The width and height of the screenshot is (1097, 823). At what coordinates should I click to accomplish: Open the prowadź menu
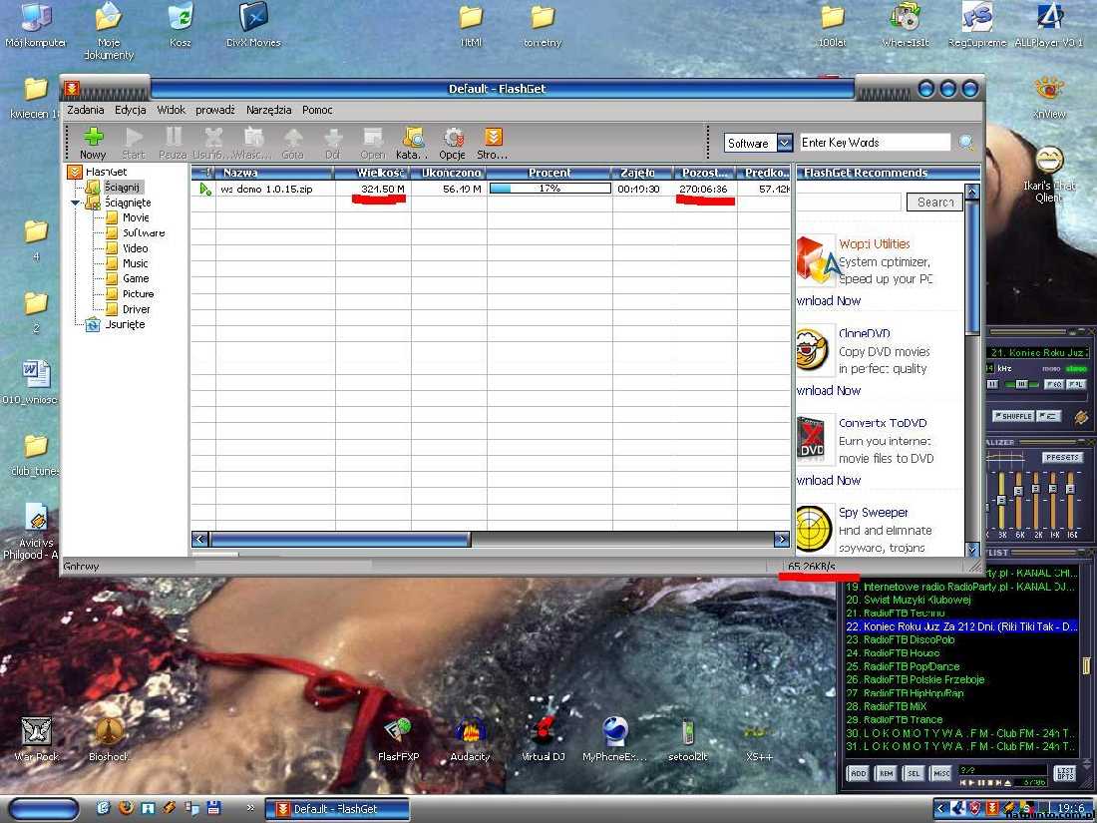tap(215, 110)
